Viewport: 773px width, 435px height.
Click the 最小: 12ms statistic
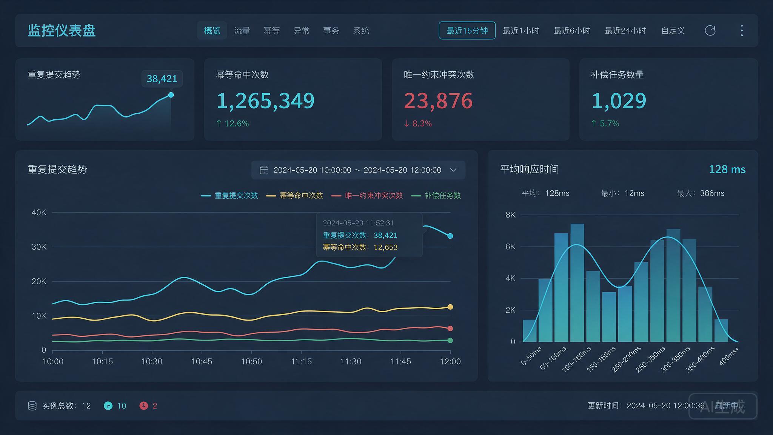tap(623, 193)
